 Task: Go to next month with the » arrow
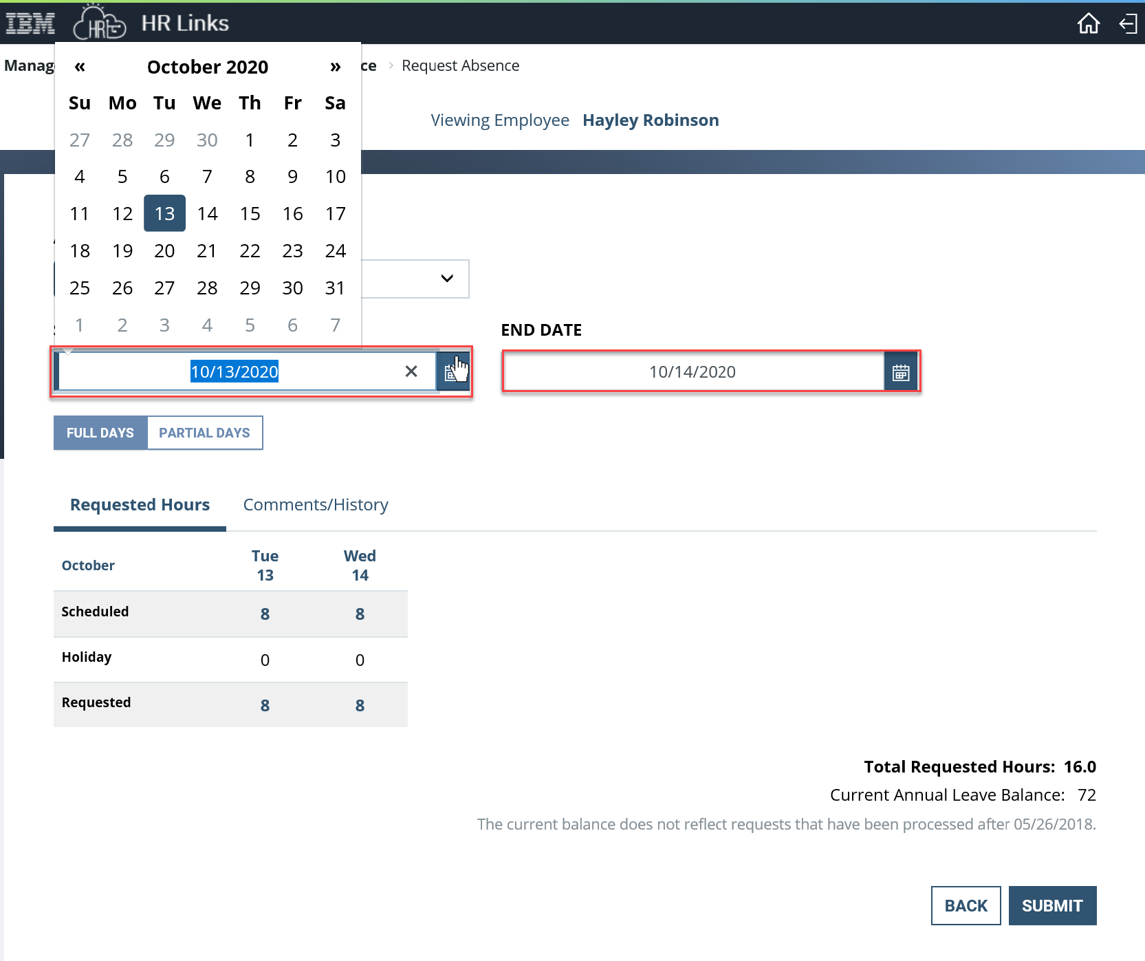336,66
